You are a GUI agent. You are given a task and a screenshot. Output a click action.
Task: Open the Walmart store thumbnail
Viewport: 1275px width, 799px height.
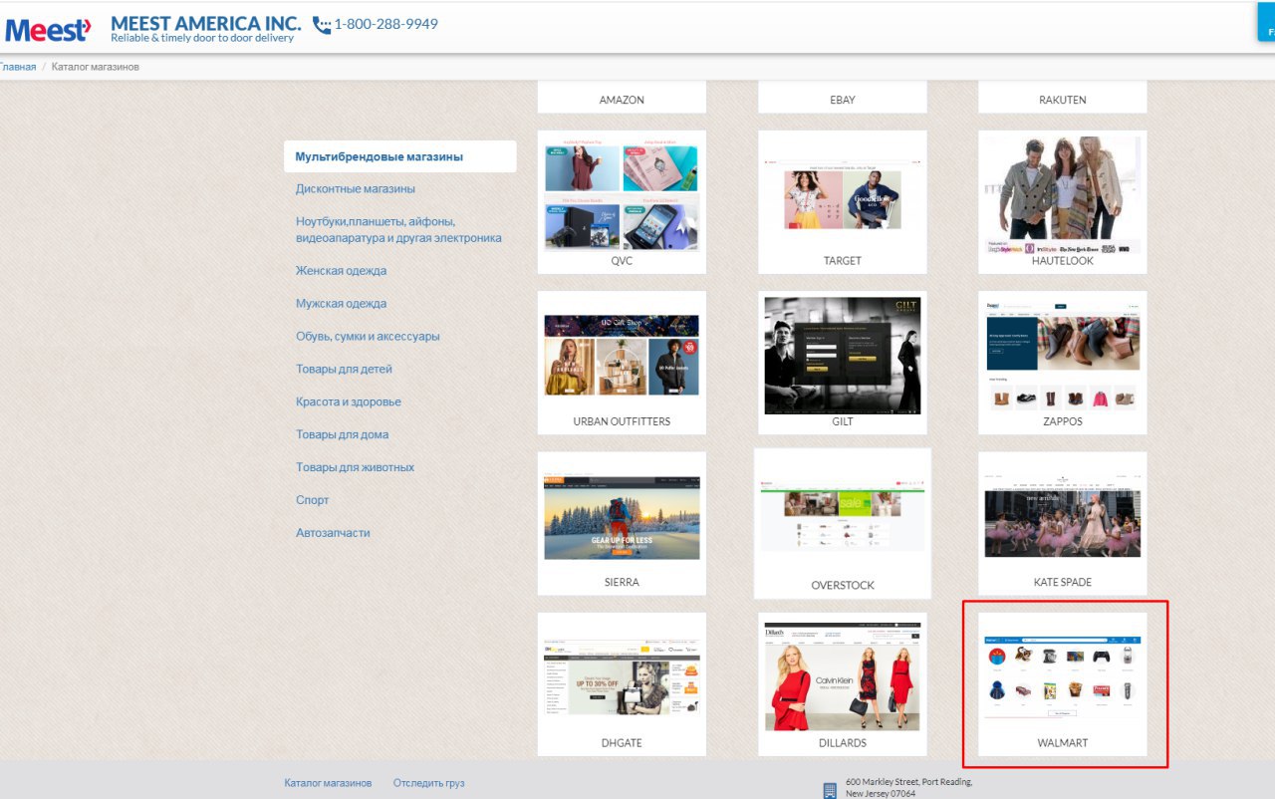pos(1063,675)
